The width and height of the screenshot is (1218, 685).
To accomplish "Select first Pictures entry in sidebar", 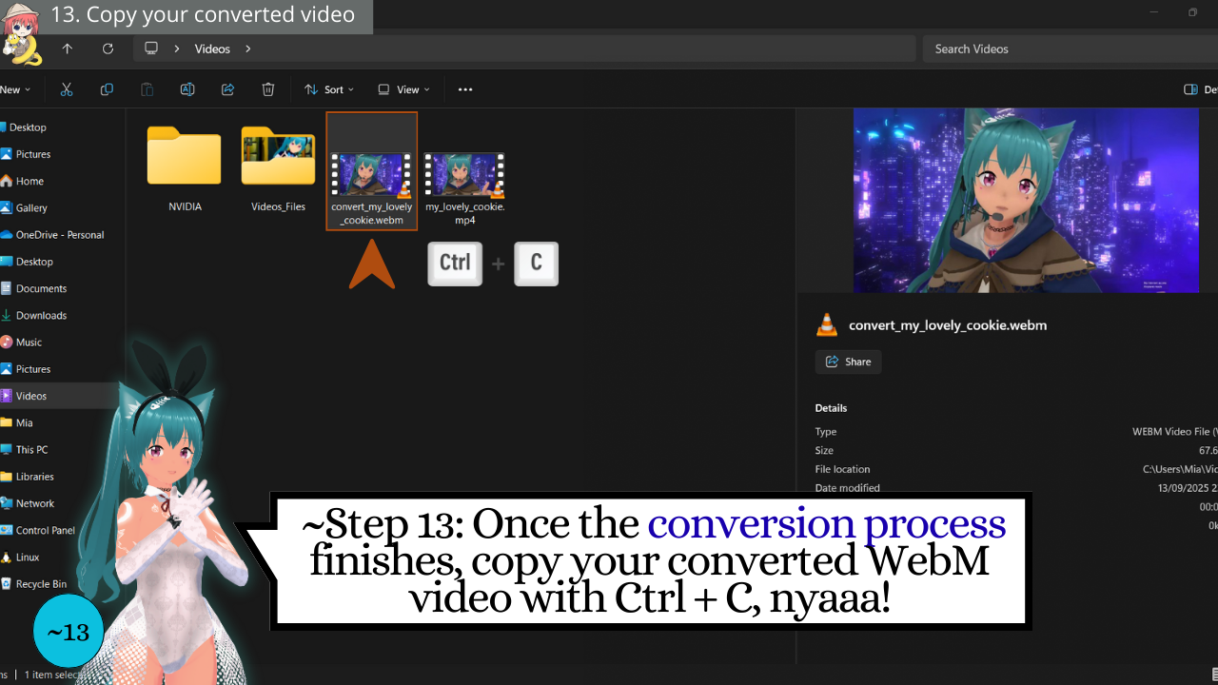I will (x=32, y=154).
